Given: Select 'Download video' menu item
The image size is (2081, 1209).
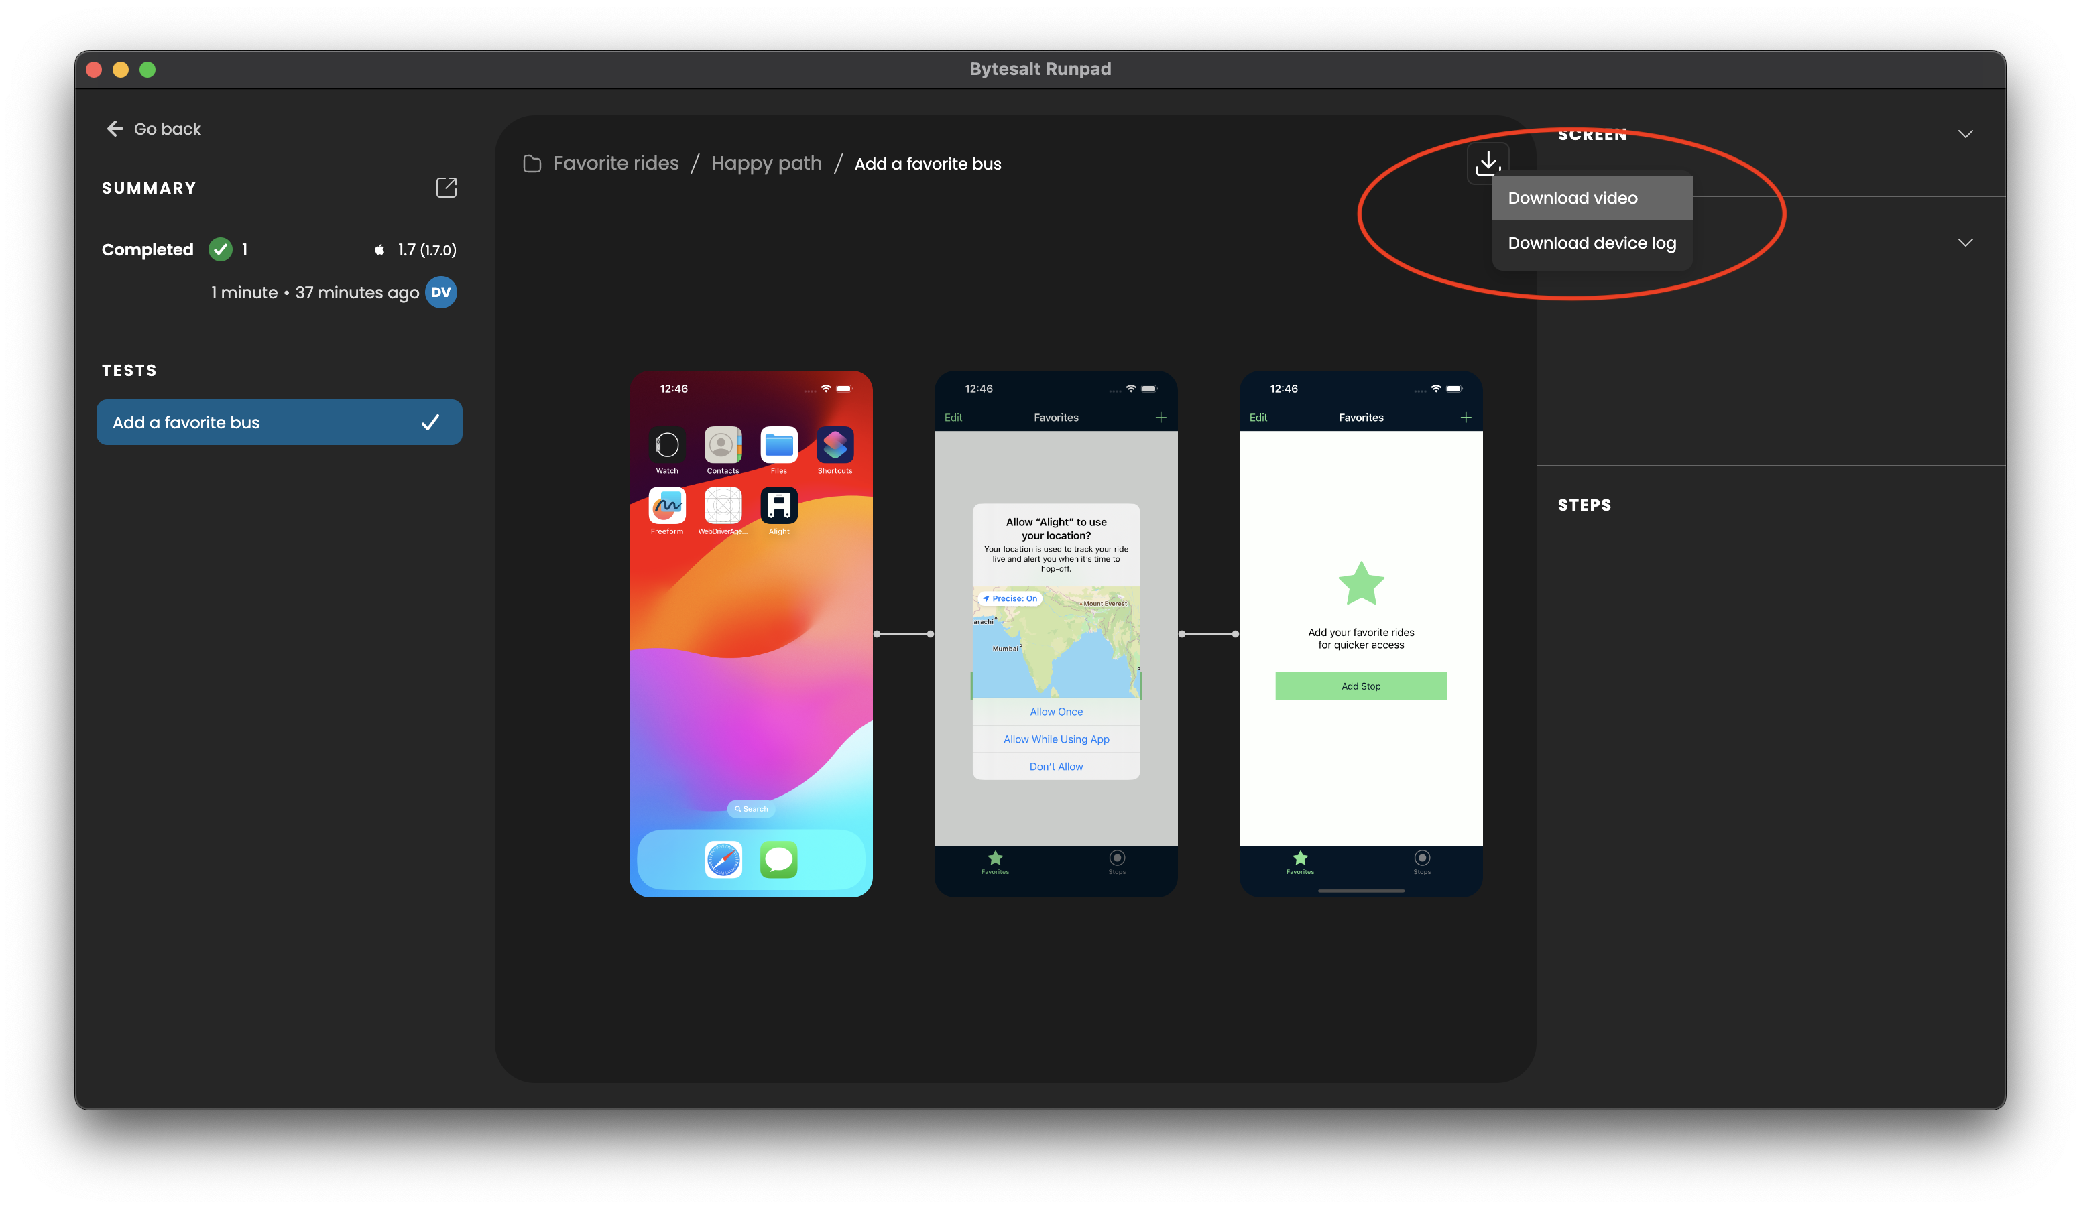Looking at the screenshot, I should [1571, 197].
